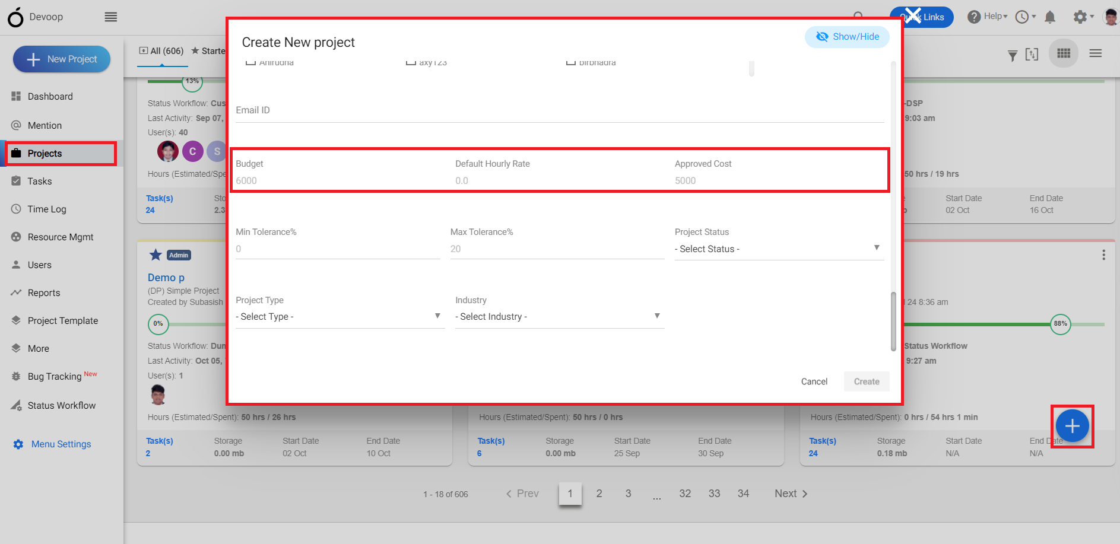The image size is (1120, 544).
Task: Open Tasks in the sidebar
Action: (39, 181)
